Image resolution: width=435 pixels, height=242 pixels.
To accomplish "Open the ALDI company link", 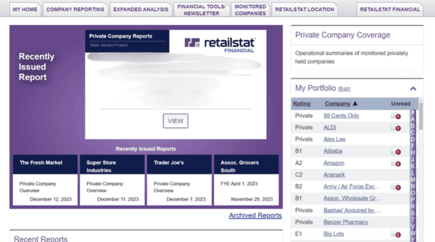I will 330,128.
